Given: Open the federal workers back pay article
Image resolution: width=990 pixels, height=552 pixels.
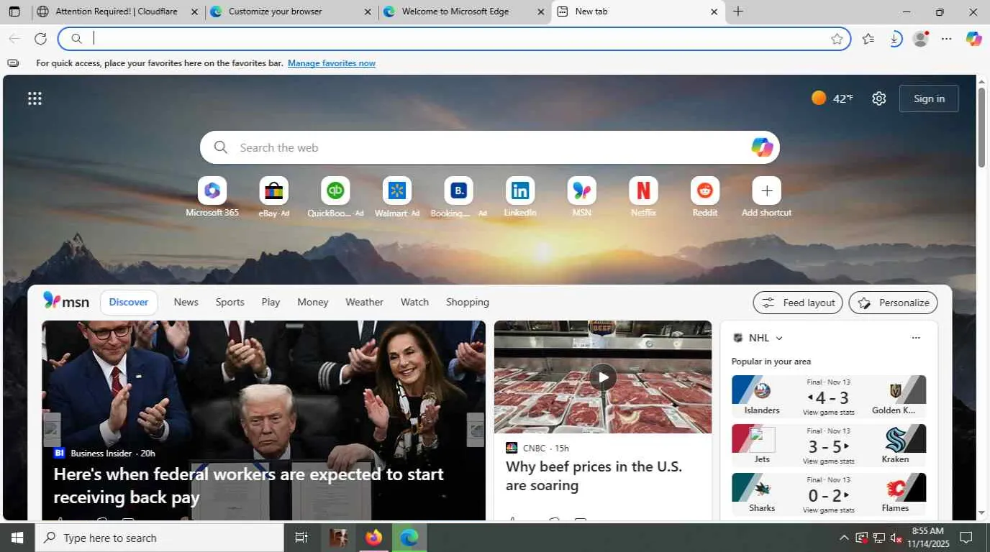Looking at the screenshot, I should click(249, 485).
